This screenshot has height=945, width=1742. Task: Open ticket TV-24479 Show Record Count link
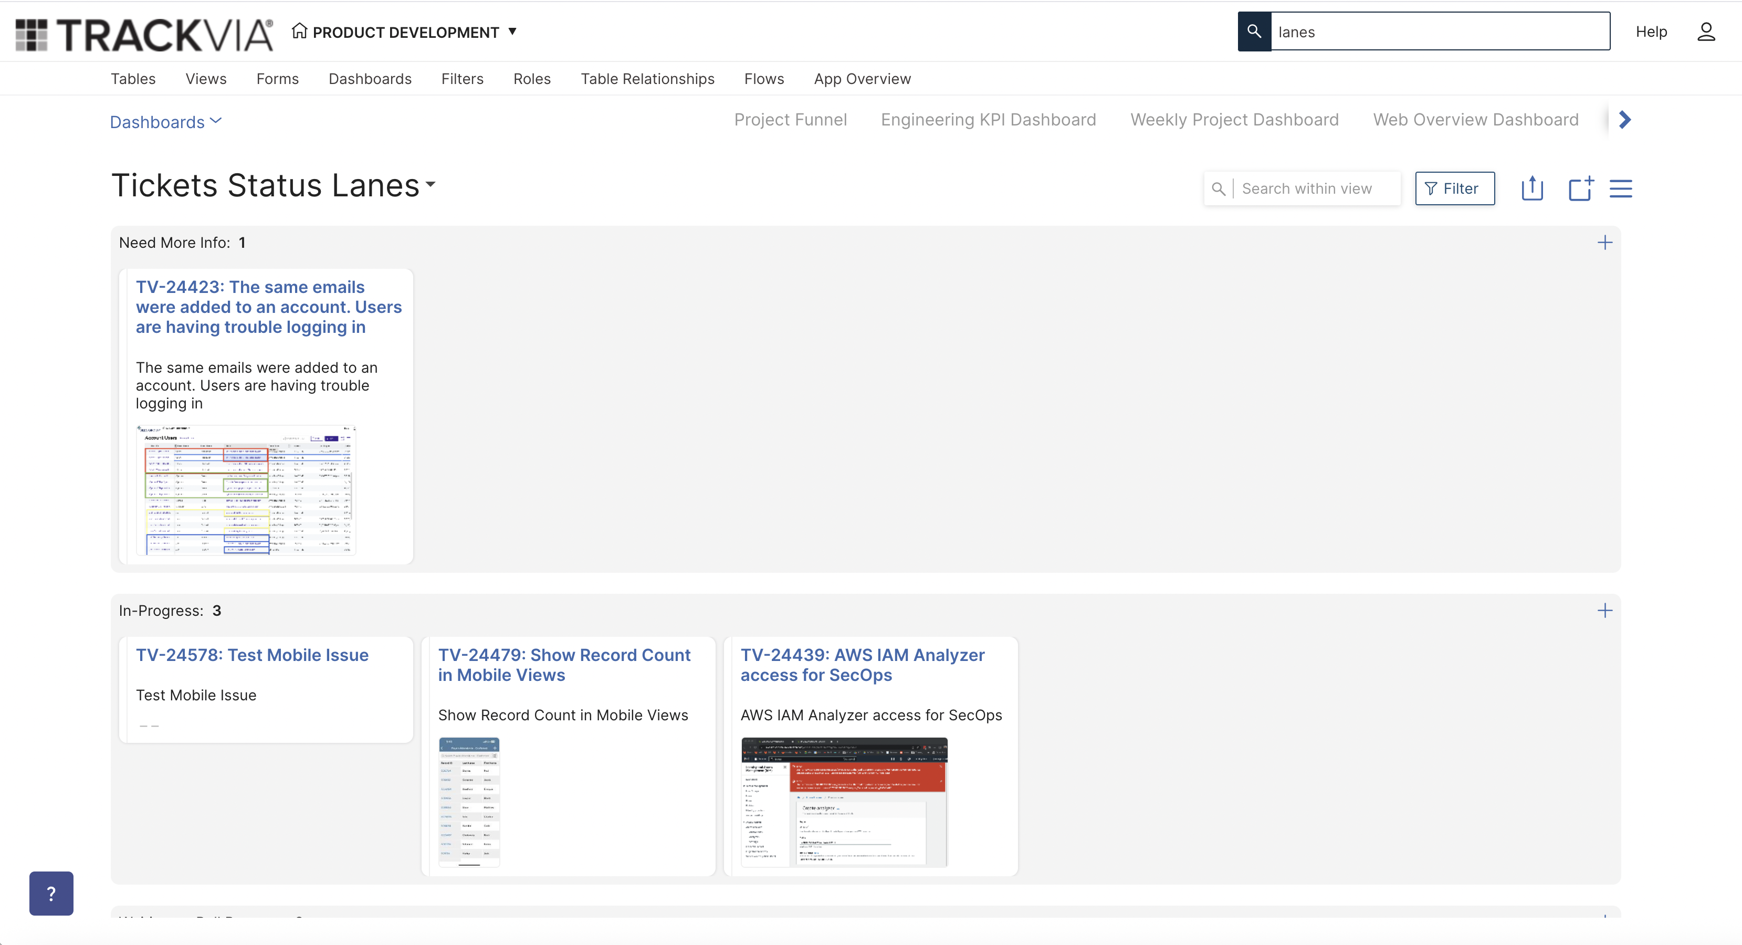[x=564, y=665]
